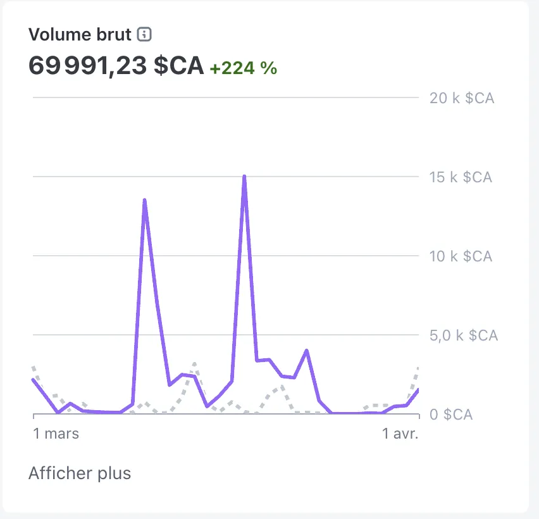The height and width of the screenshot is (519, 539).
Task: Select the 69 991,23 $CA total amount
Action: (x=116, y=65)
